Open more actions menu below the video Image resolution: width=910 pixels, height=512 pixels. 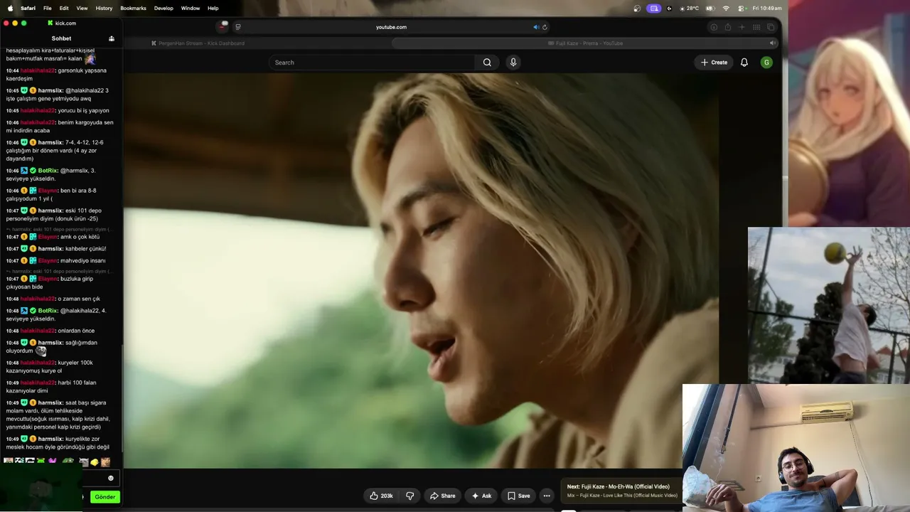[547, 496]
